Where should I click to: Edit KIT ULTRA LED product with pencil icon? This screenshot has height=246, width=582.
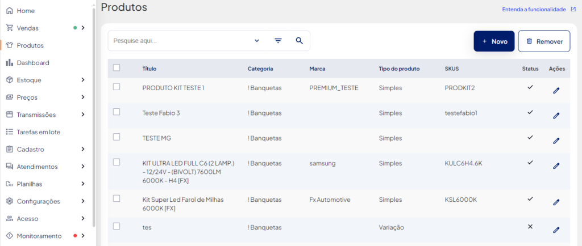click(556, 166)
